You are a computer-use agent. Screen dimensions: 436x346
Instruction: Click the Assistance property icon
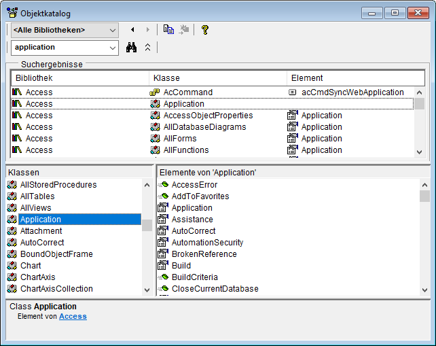[x=163, y=220]
